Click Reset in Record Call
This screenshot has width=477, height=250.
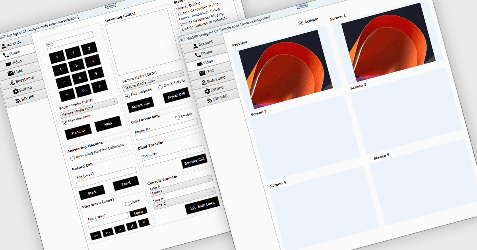tap(126, 184)
